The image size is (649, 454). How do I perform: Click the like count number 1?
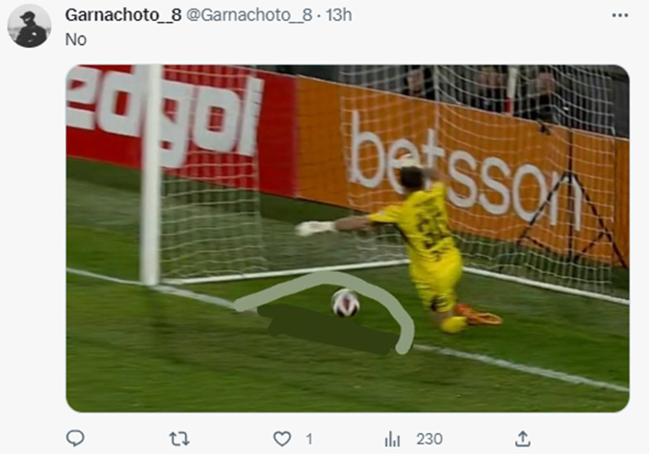point(309,439)
